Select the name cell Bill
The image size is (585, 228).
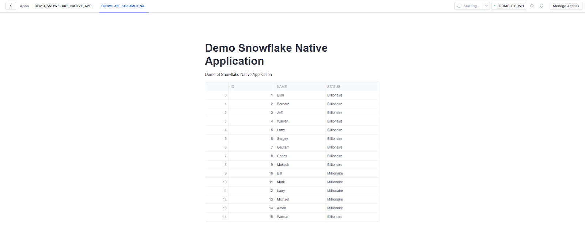(x=300, y=173)
